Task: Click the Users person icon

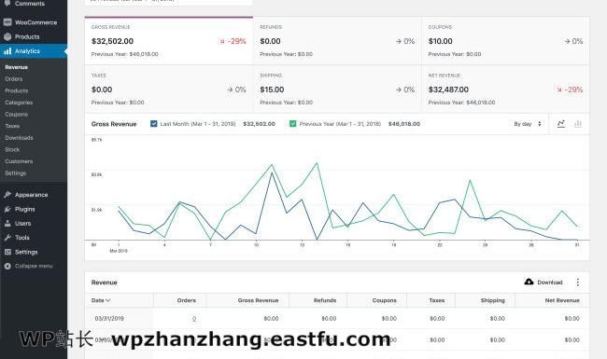Action: click(x=7, y=224)
